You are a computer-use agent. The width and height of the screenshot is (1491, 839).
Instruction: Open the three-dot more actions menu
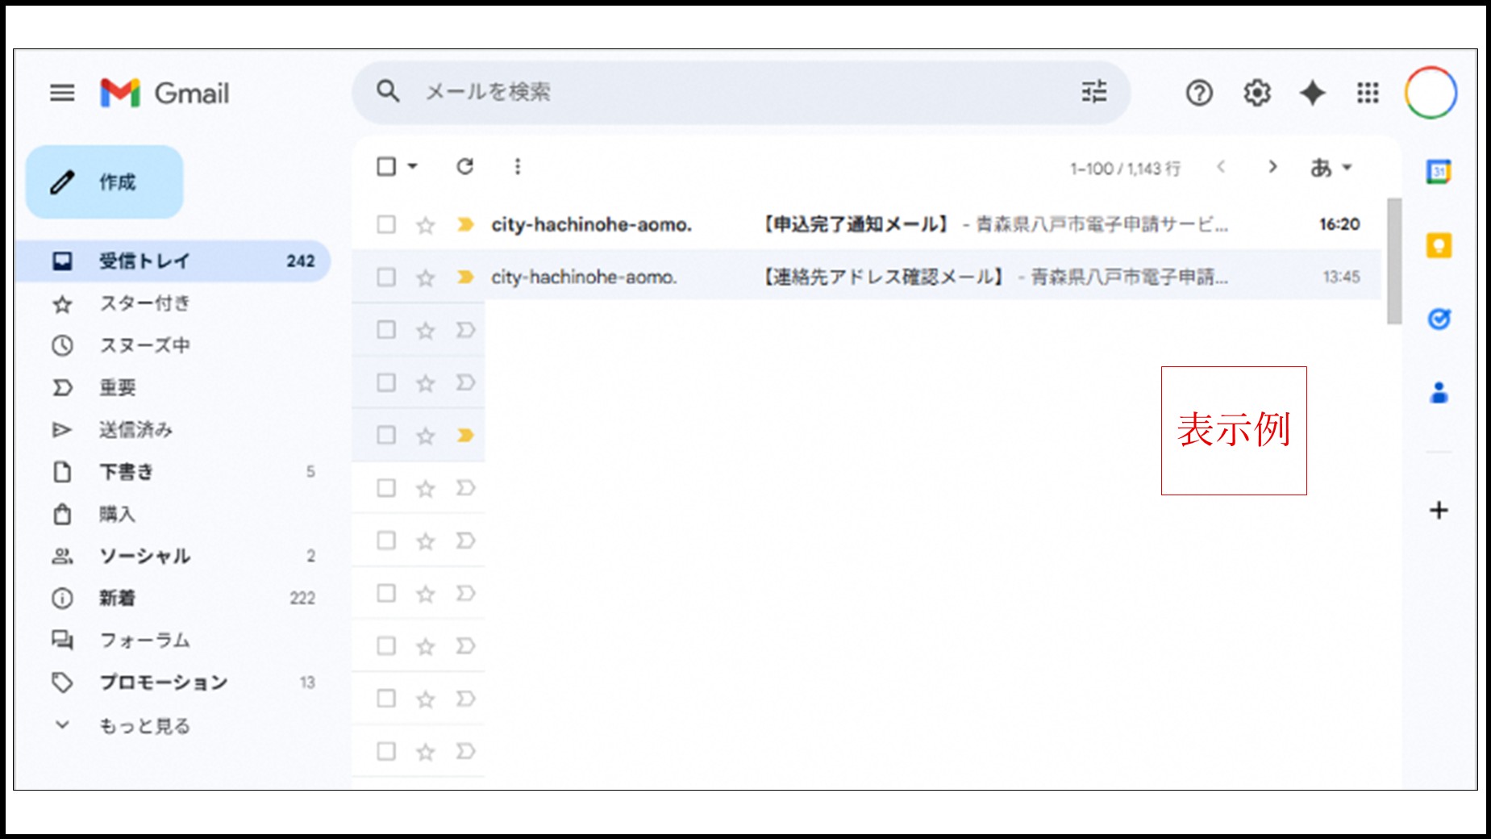coord(517,166)
